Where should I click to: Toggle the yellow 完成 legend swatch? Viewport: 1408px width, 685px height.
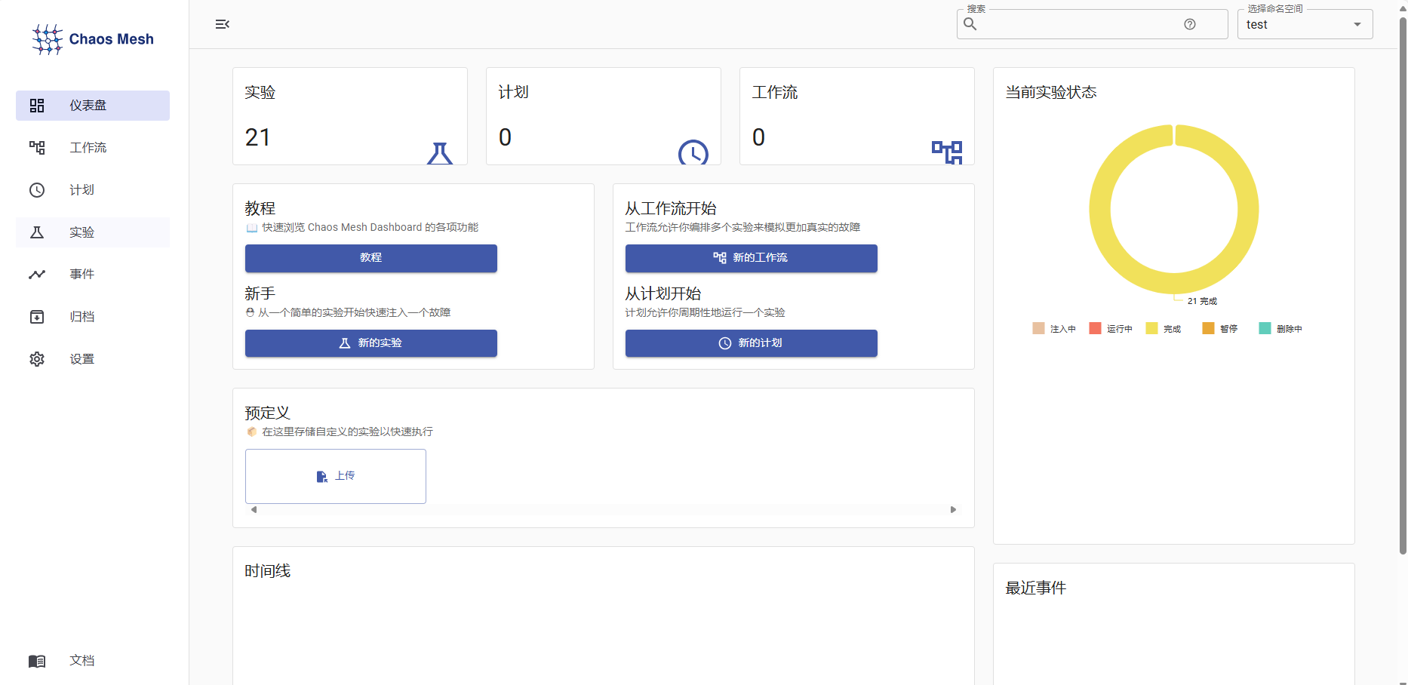click(x=1151, y=328)
